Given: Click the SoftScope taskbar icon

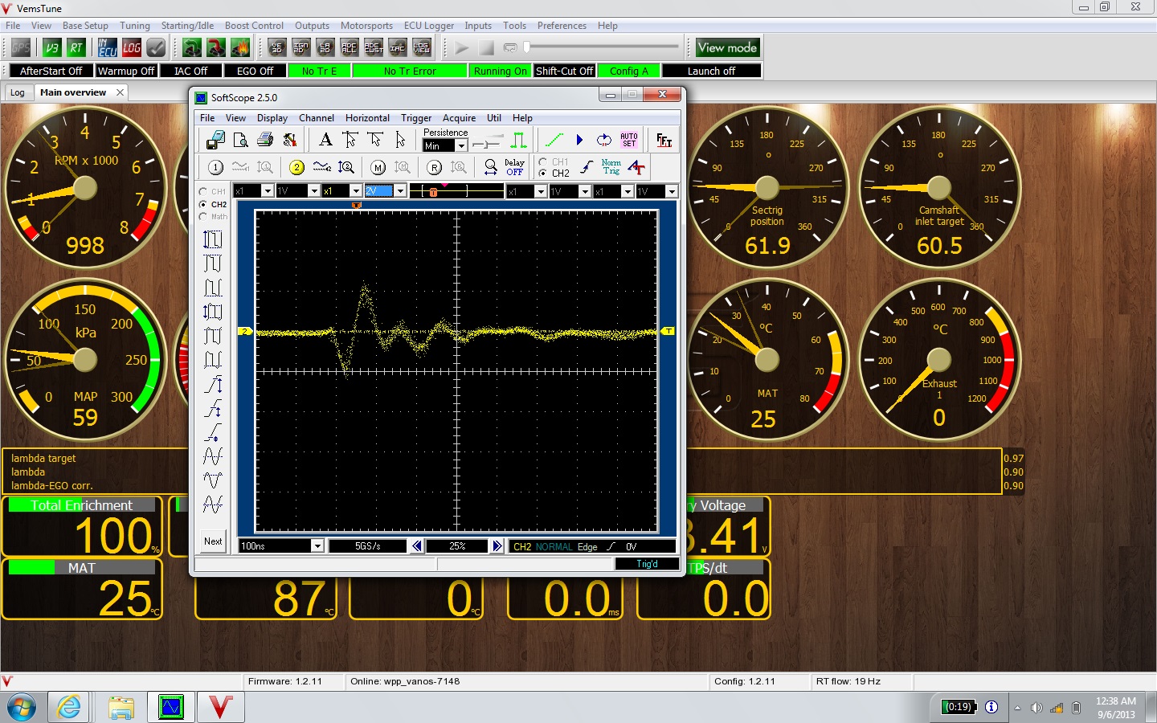Looking at the screenshot, I should pyautogui.click(x=171, y=707).
